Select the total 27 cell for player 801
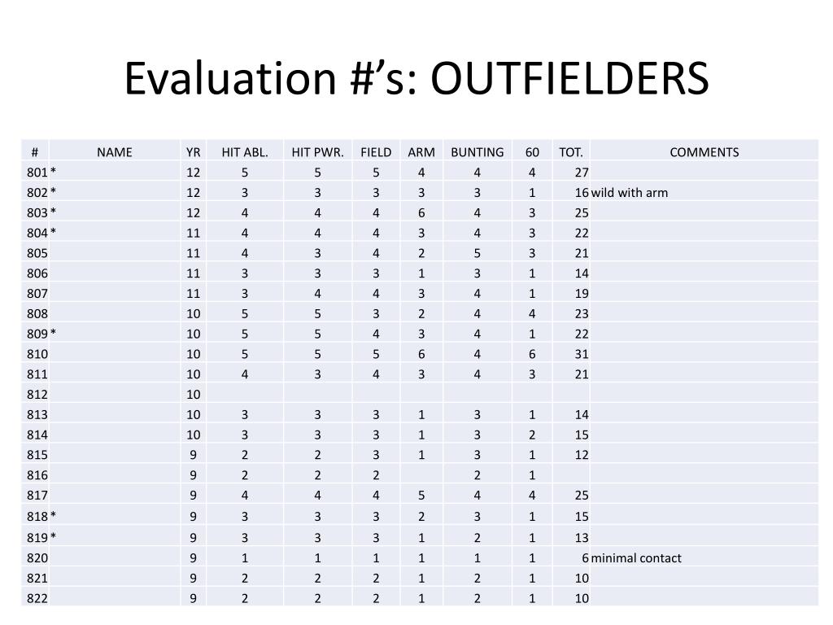This screenshot has height=625, width=833. tap(571, 173)
